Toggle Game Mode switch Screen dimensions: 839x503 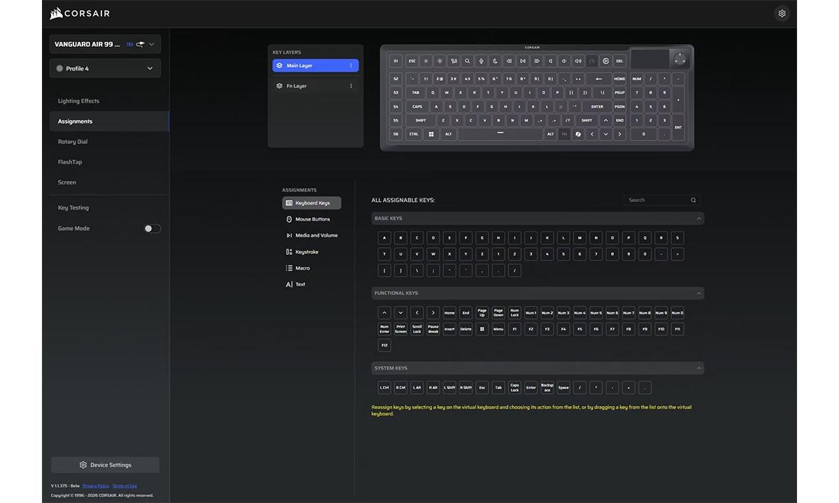[152, 228]
